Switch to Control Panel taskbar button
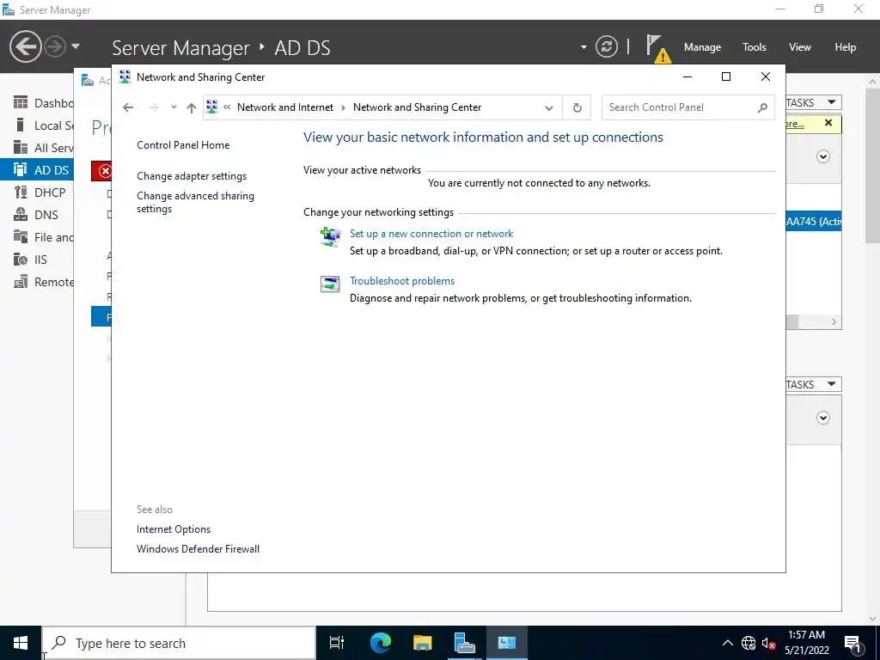Image resolution: width=880 pixels, height=660 pixels. click(506, 643)
